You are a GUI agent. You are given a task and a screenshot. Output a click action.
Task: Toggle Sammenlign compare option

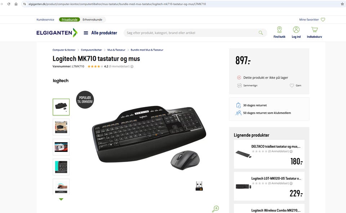click(x=247, y=85)
